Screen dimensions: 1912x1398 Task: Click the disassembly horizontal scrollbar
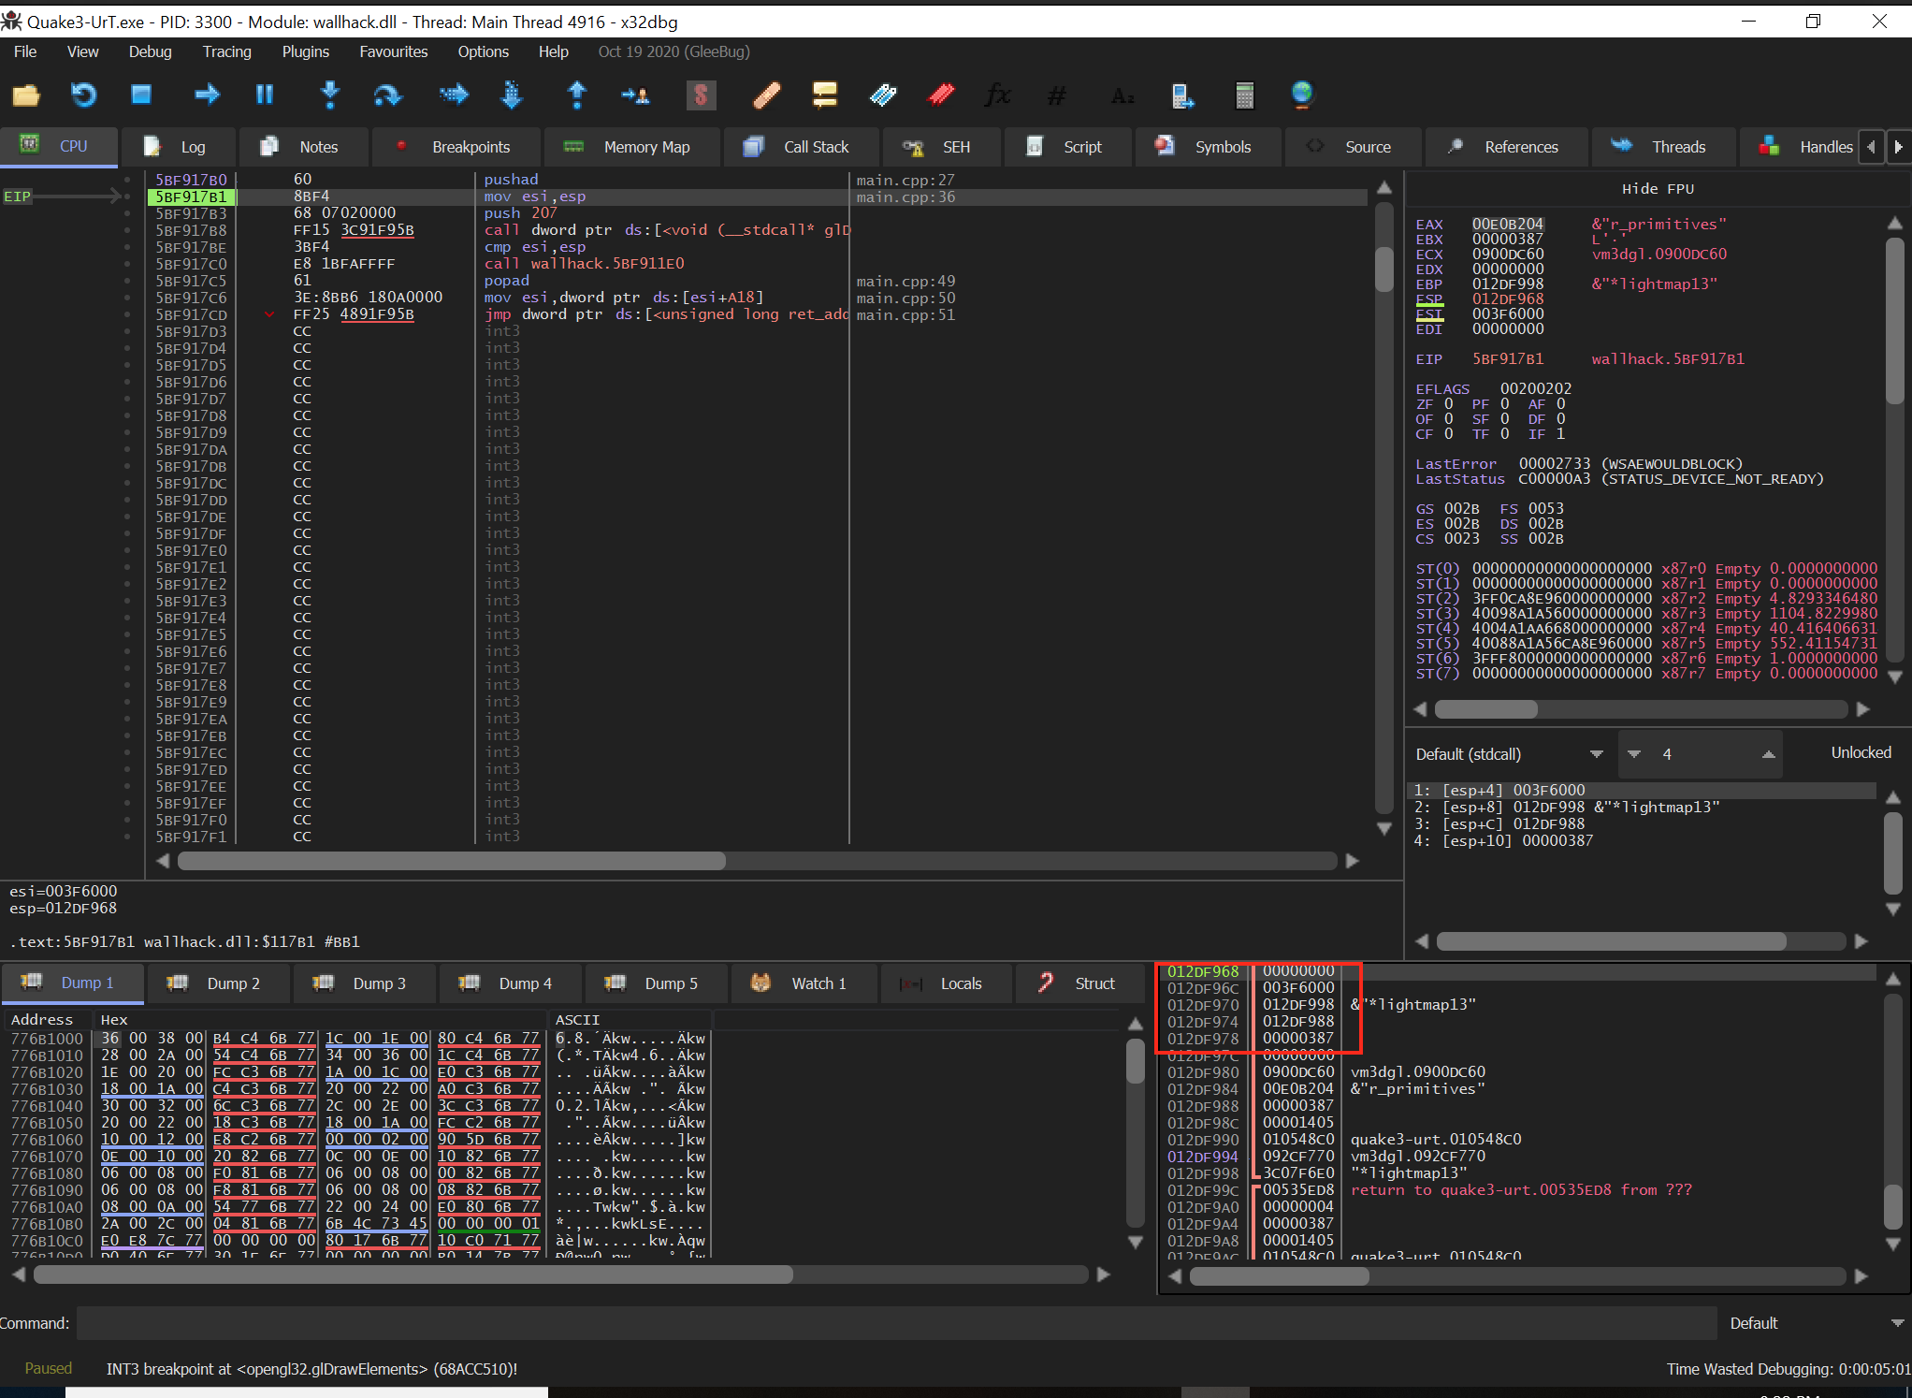click(758, 861)
